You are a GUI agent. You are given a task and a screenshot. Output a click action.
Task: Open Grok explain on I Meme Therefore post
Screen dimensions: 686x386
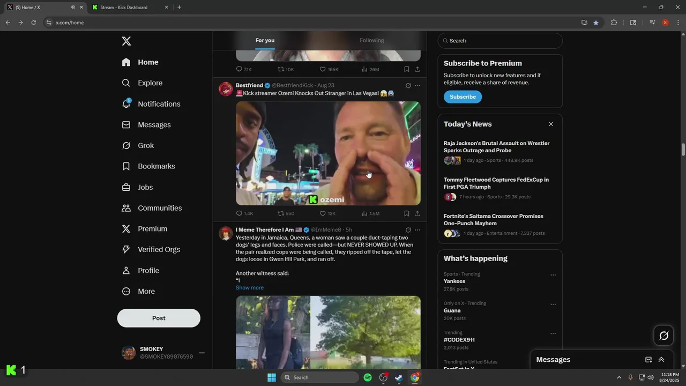pos(408,230)
